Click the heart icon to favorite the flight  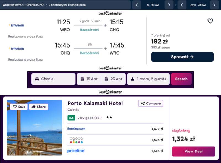[x=210, y=21]
